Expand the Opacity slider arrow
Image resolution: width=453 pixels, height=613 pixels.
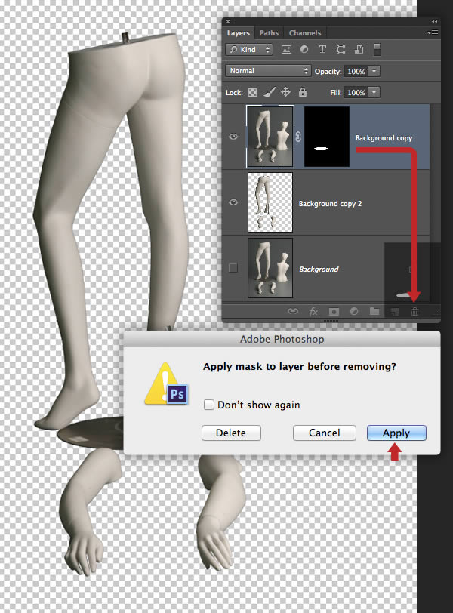(x=374, y=71)
